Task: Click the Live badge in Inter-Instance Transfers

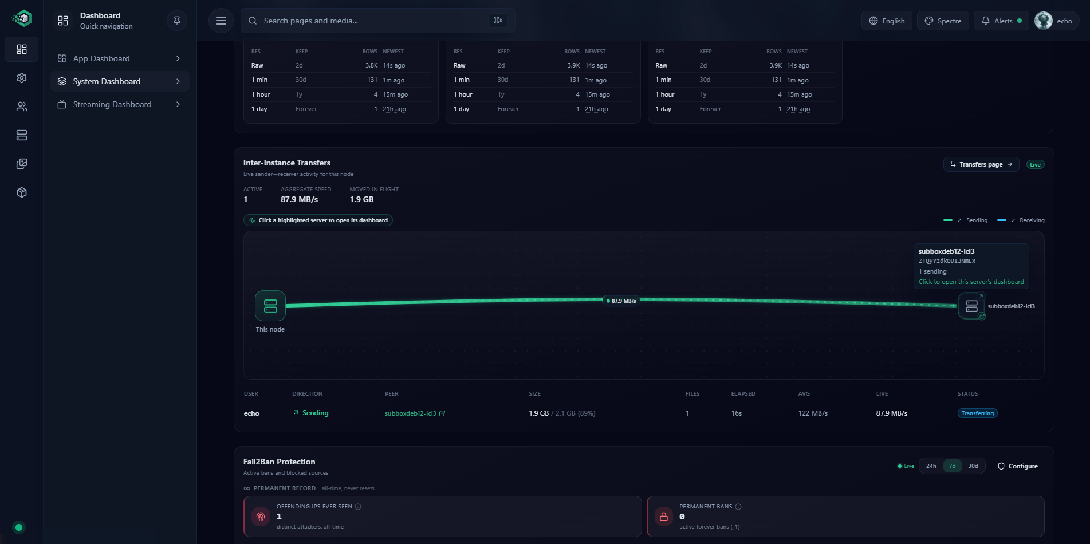Action: pos(1035,165)
